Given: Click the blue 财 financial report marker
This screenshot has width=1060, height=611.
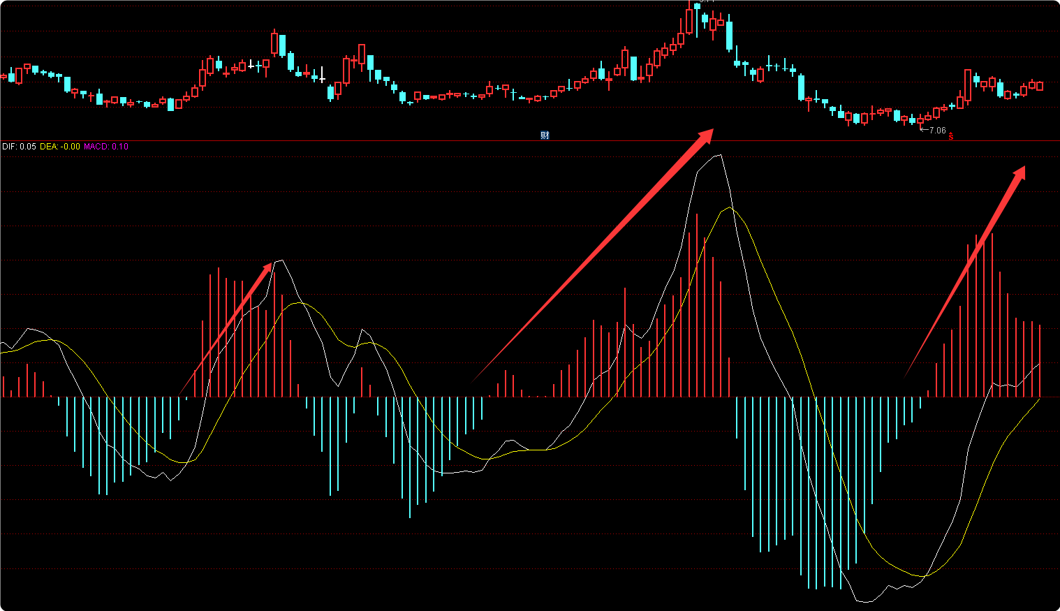Looking at the screenshot, I should click(x=545, y=135).
